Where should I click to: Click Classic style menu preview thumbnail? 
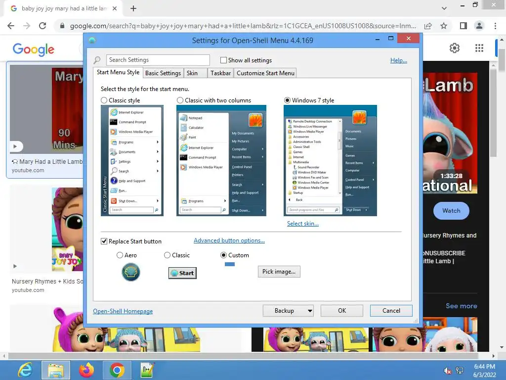[x=132, y=161]
